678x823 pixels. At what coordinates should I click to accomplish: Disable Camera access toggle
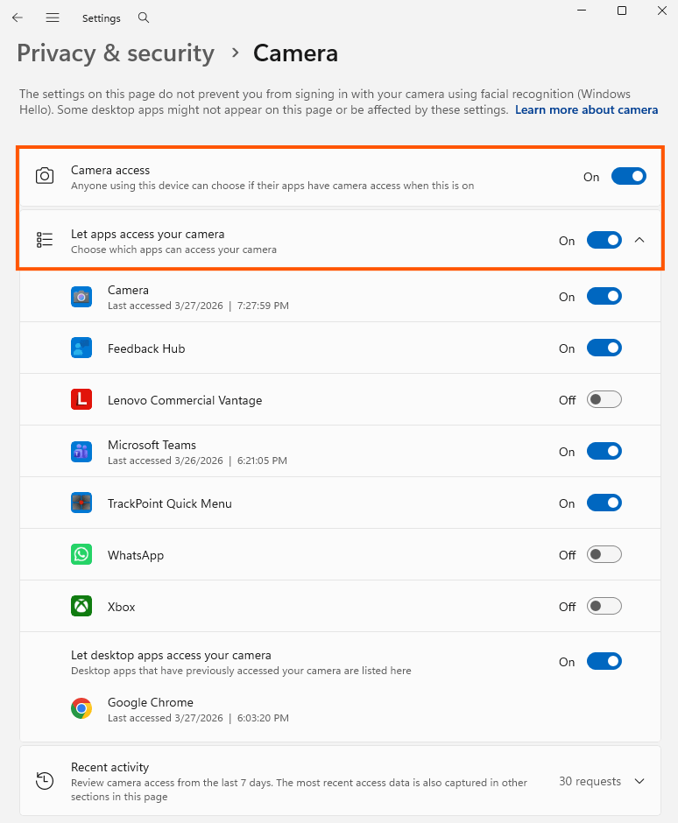(628, 176)
